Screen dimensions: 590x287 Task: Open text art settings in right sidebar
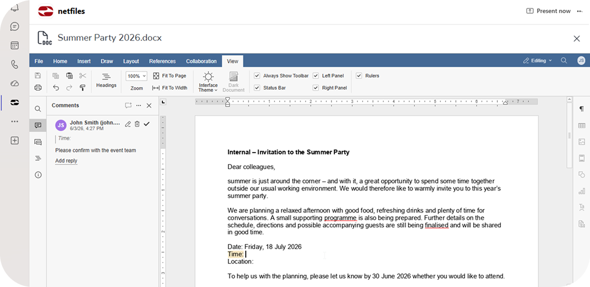pyautogui.click(x=582, y=207)
